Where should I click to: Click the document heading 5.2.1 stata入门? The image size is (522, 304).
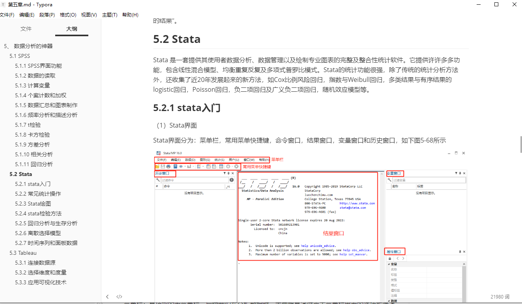click(187, 108)
